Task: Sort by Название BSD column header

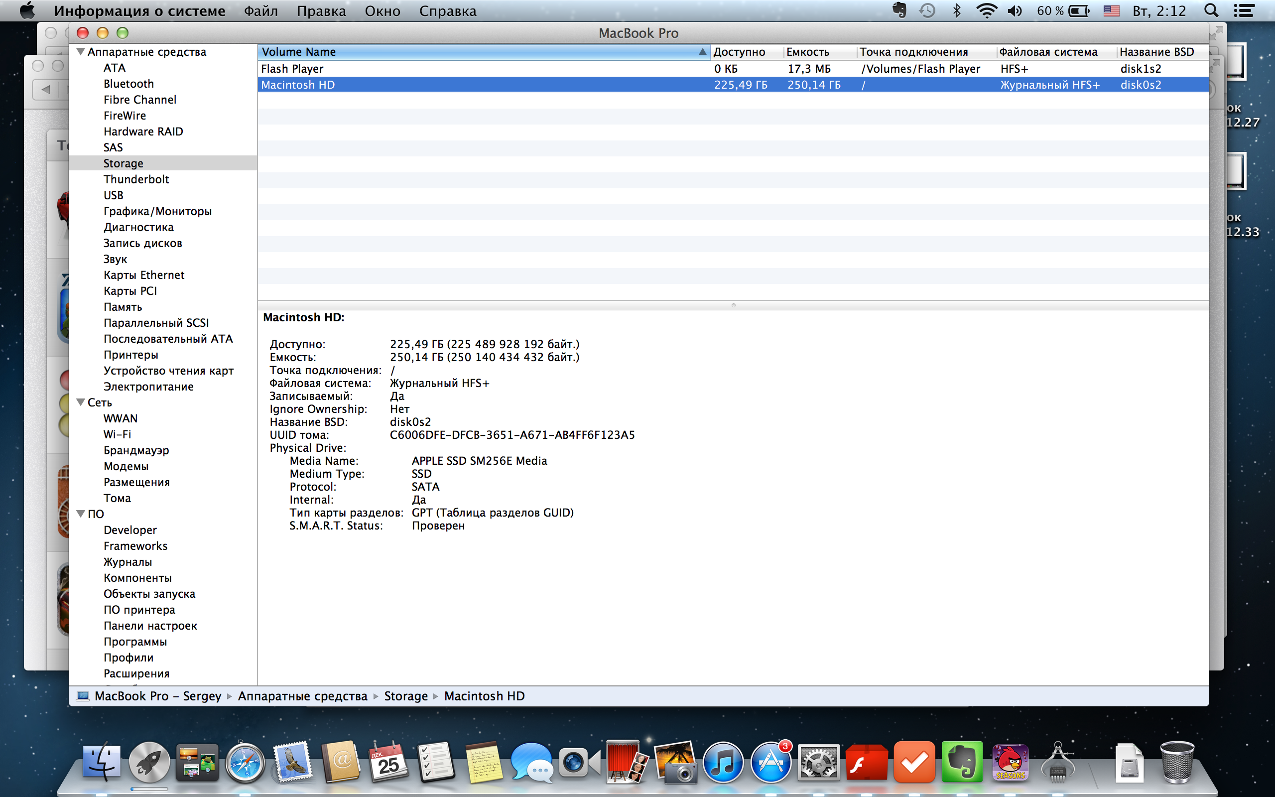Action: point(1162,52)
